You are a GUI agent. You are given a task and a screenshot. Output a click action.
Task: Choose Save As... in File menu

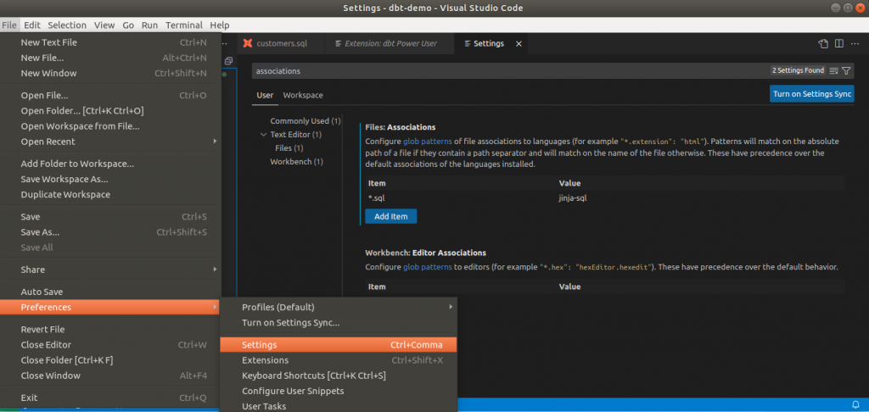pyautogui.click(x=110, y=232)
